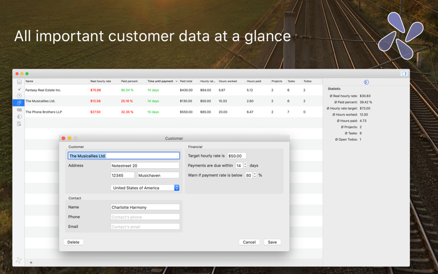Click the 90.34 % paid percent cell
Viewport: 438px width, 274px height.
[x=127, y=90]
